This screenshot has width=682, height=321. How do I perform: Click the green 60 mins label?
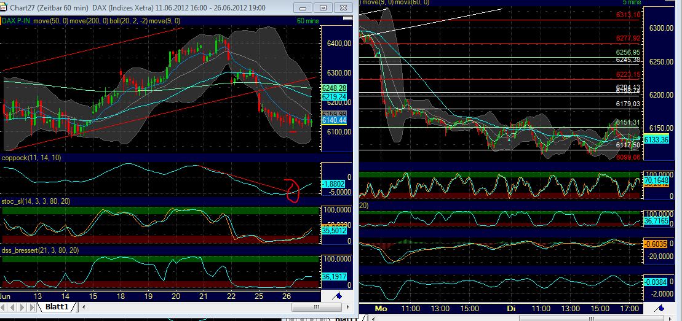307,21
